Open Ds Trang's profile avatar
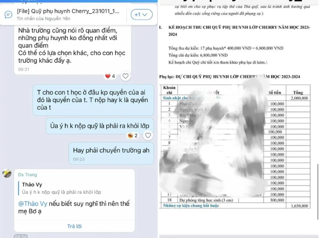319x238 pixels. (7, 173)
